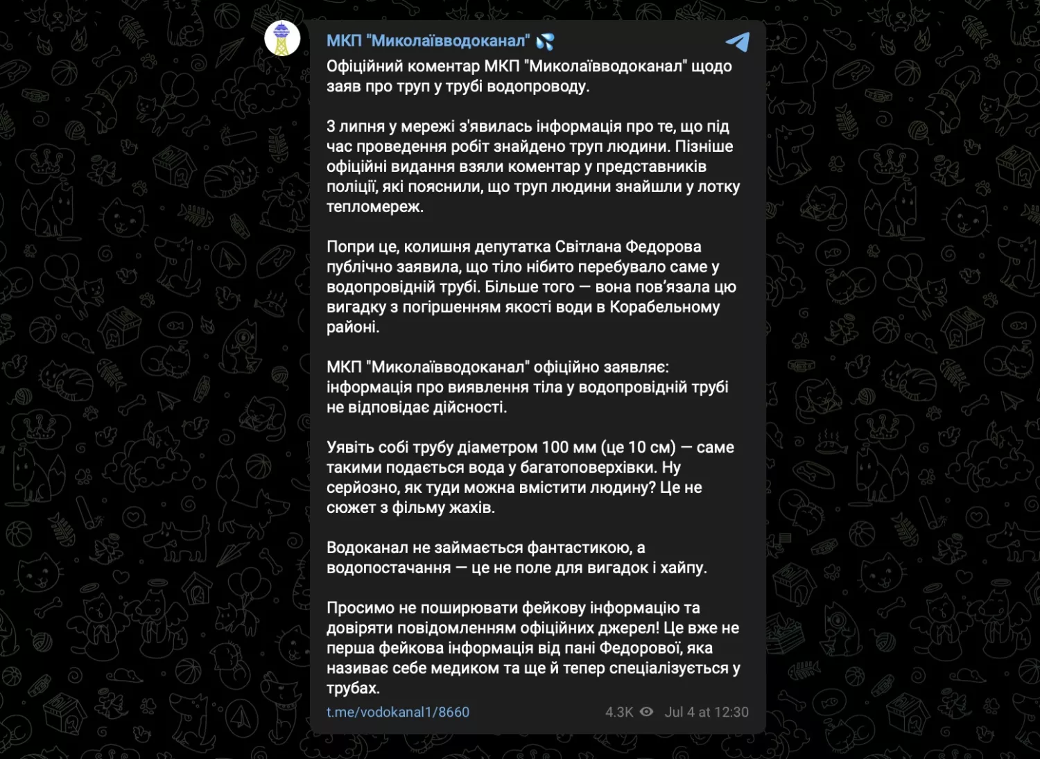Click the final word "трубах." in the post
1040x759 pixels.
pos(353,688)
